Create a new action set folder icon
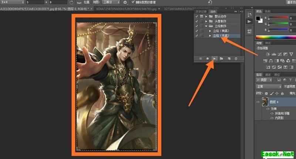Screen dimensions: 296x159 click(x=221, y=59)
